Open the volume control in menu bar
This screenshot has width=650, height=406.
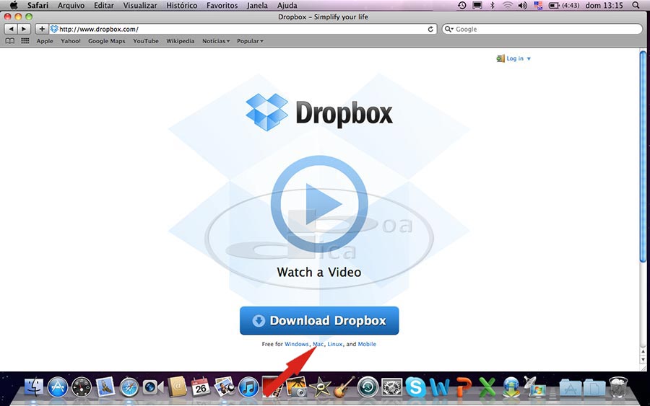pyautogui.click(x=523, y=5)
